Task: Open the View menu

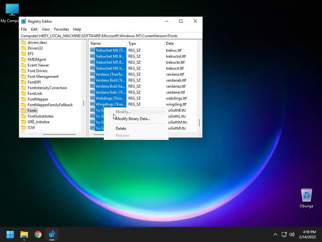Action: tap(46, 29)
